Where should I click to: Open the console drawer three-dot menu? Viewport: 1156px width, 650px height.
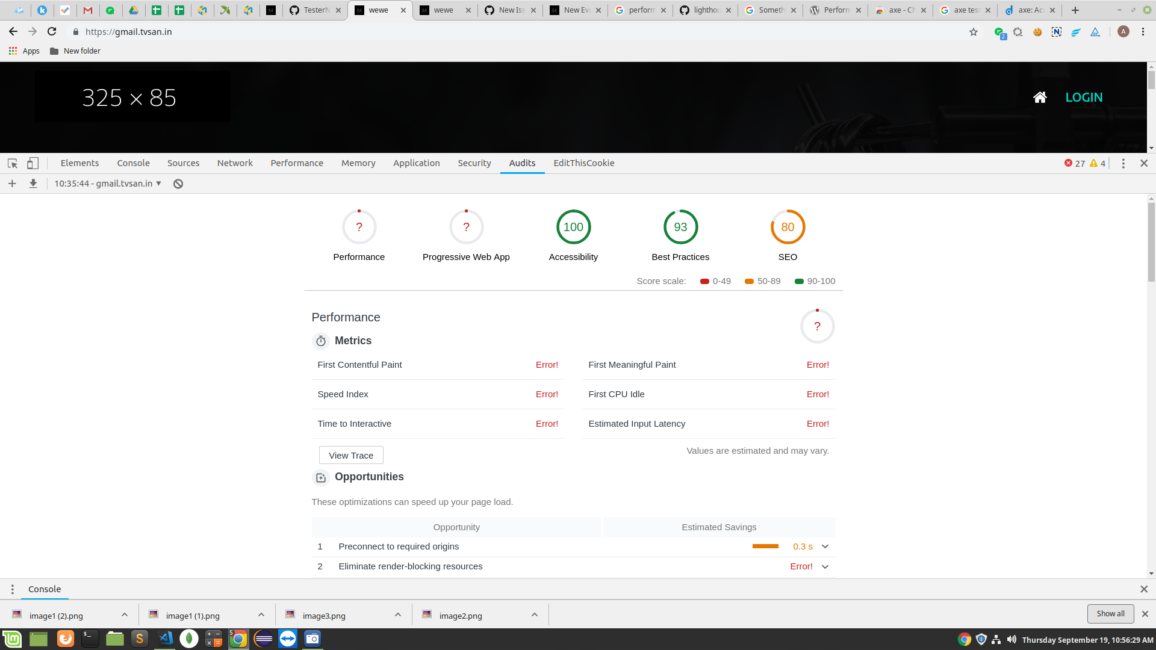(12, 589)
